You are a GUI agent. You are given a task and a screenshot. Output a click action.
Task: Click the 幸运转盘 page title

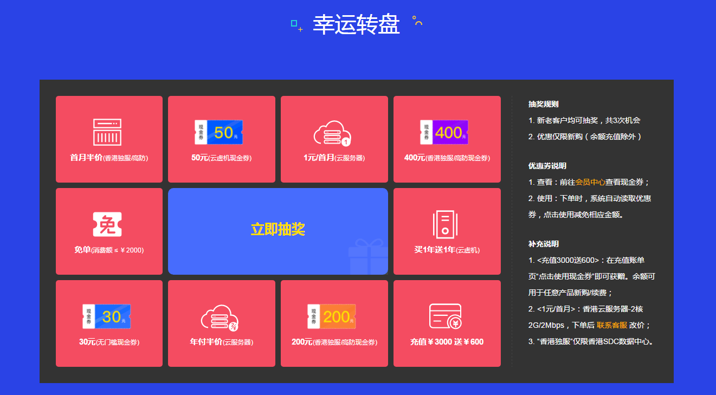click(356, 25)
